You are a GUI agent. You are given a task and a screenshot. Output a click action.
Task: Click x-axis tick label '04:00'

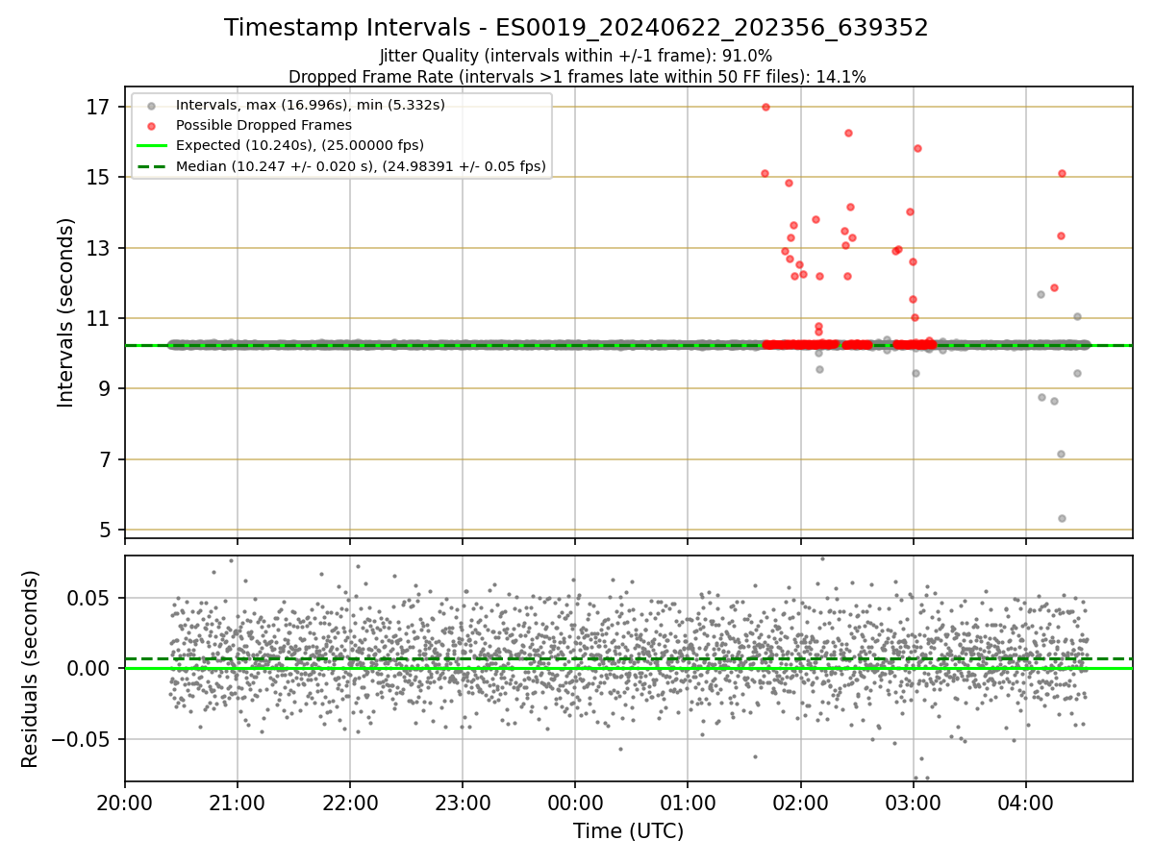click(x=1026, y=802)
